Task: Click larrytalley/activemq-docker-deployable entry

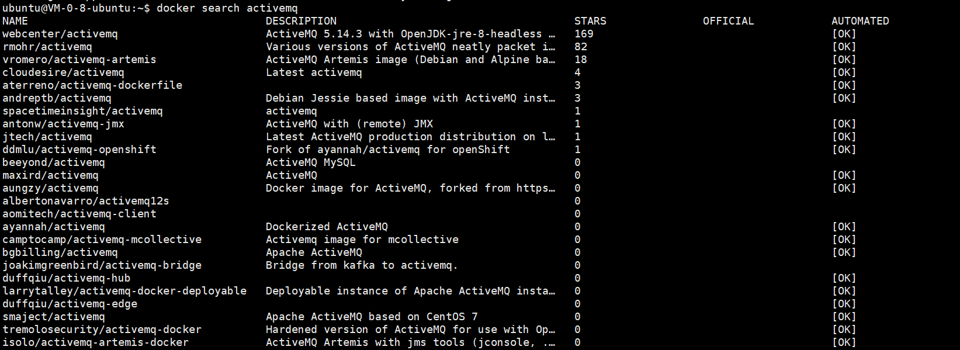Action: tap(124, 291)
